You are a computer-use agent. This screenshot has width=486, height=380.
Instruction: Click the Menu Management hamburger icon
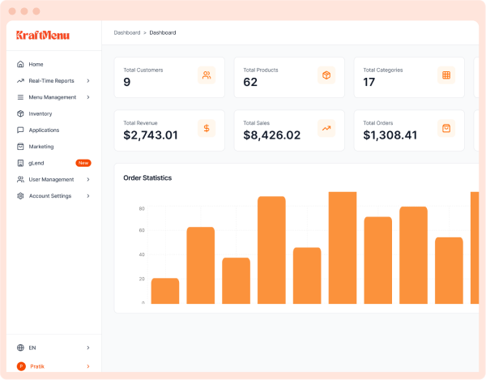point(20,97)
